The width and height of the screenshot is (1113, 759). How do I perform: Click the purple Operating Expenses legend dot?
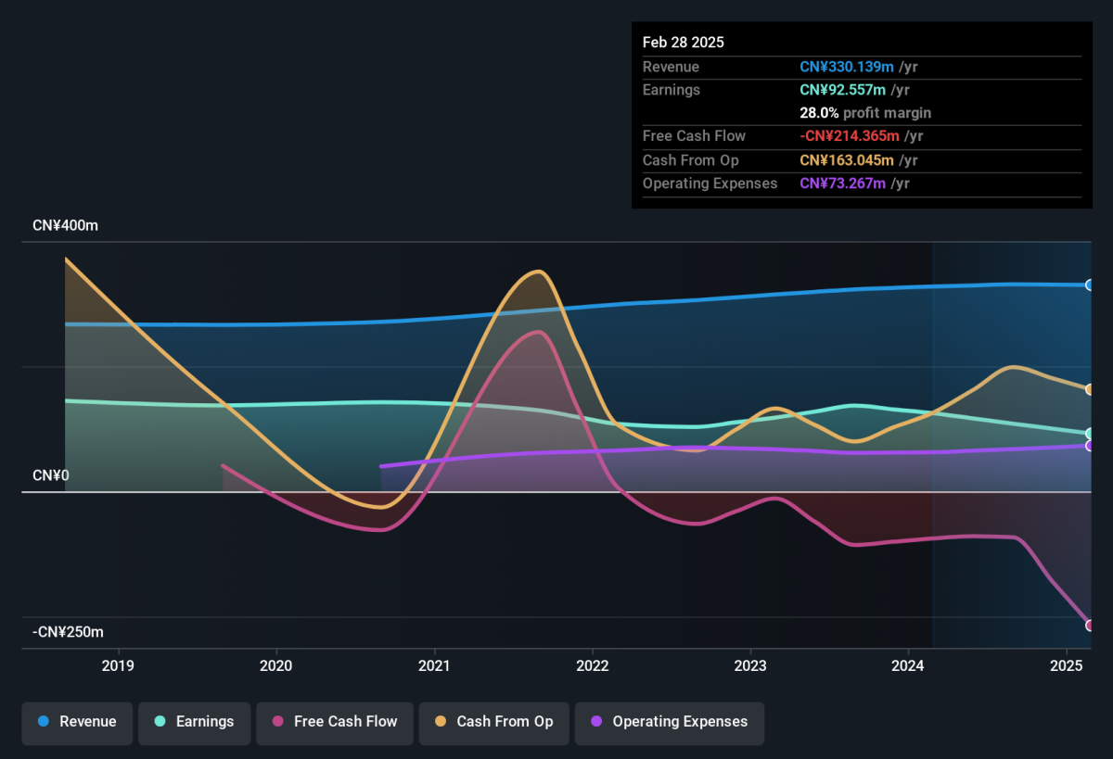pyautogui.click(x=596, y=722)
